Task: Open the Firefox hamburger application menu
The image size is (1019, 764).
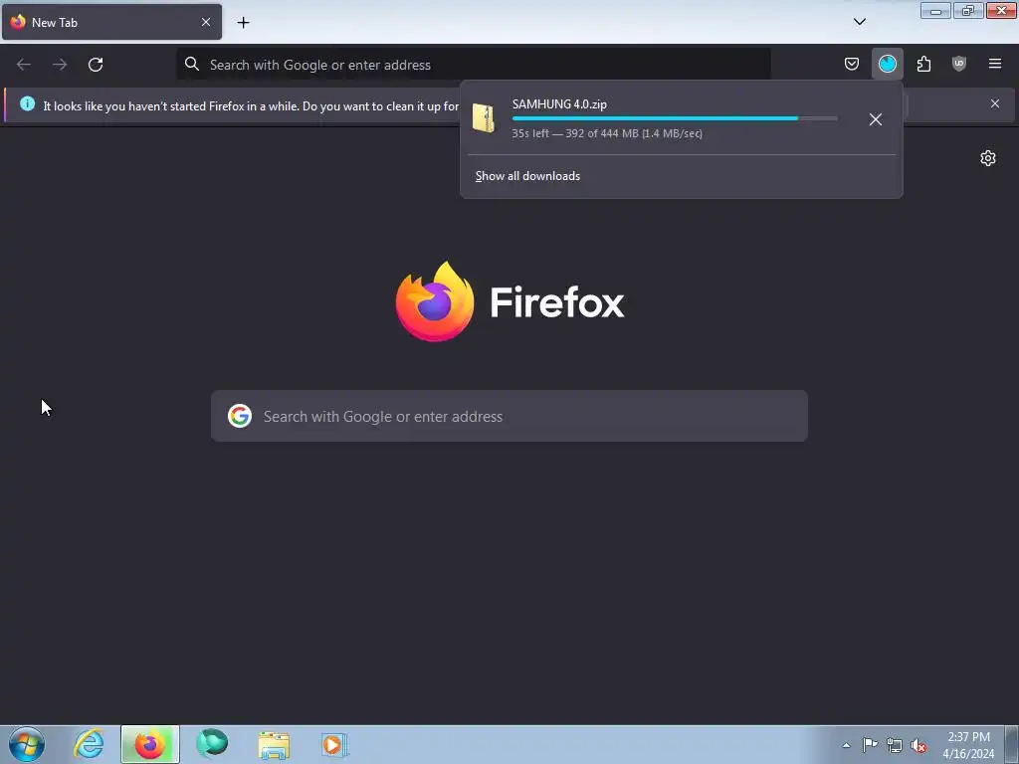Action: [x=994, y=64]
